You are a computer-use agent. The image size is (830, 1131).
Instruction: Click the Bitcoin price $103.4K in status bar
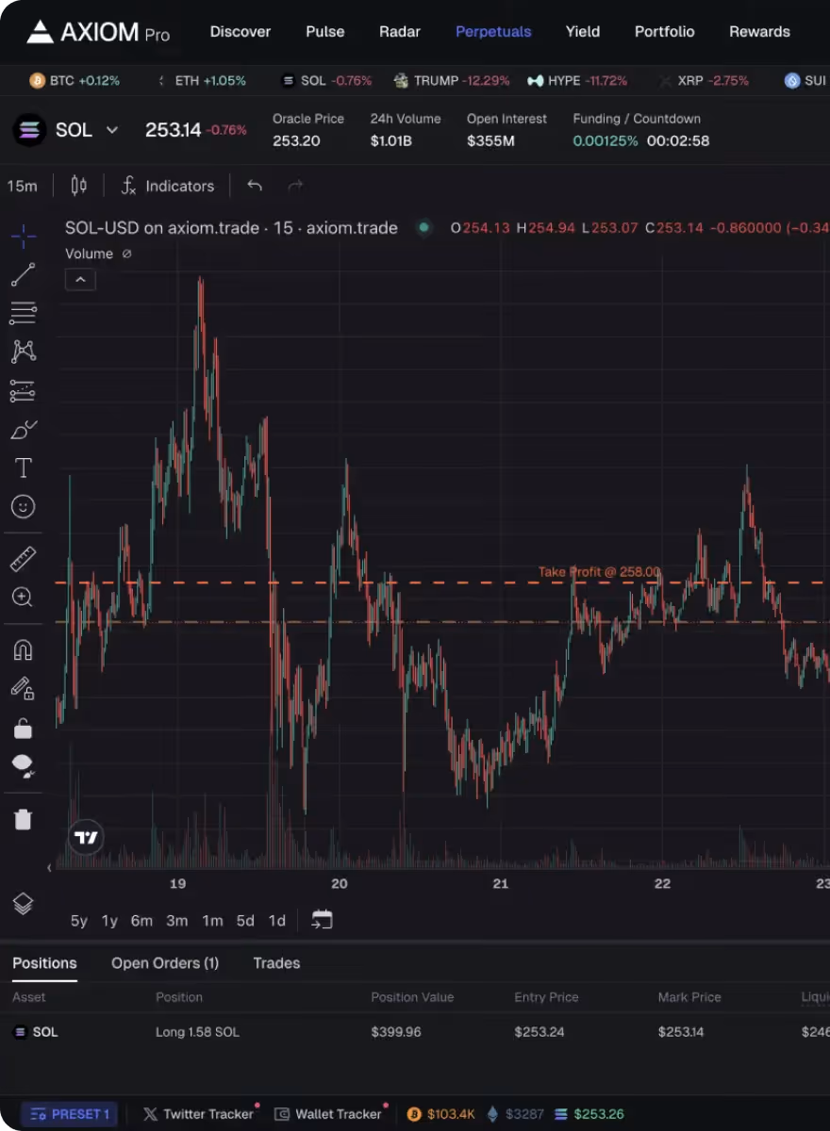(x=440, y=1114)
